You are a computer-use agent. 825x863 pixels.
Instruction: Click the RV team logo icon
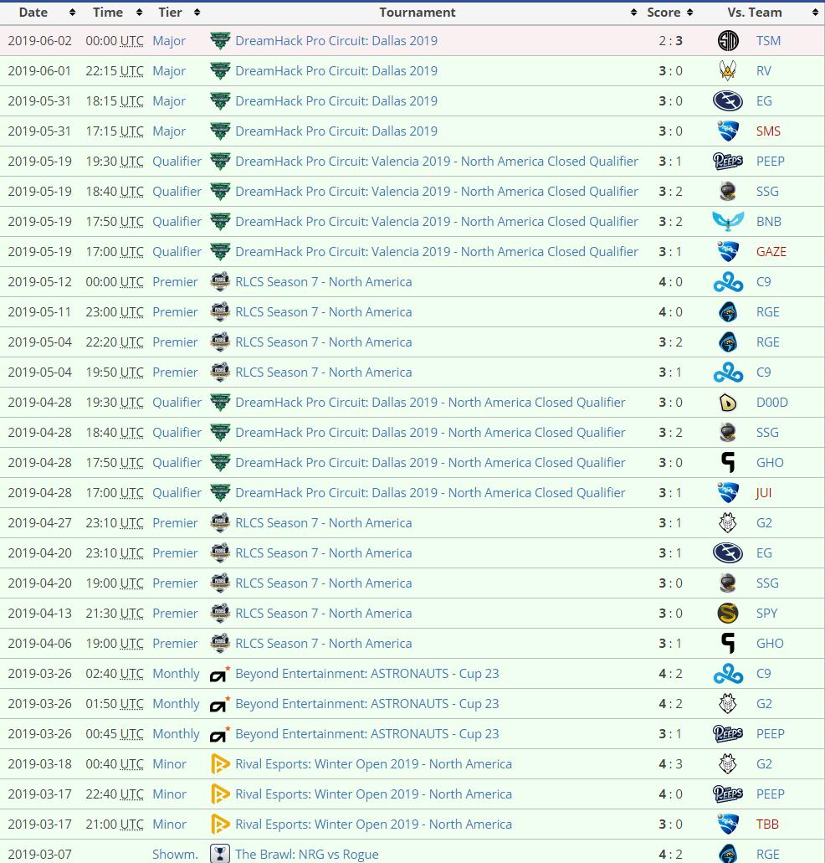[728, 71]
